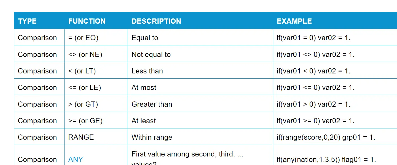Click the FUNCTION column header
Image resolution: width=397 pixels, height=165 pixels.
tap(87, 21)
